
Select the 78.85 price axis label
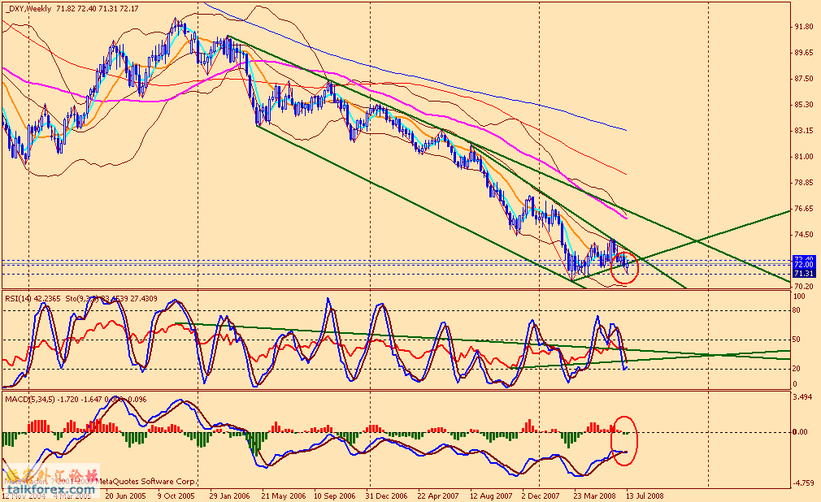(x=803, y=183)
